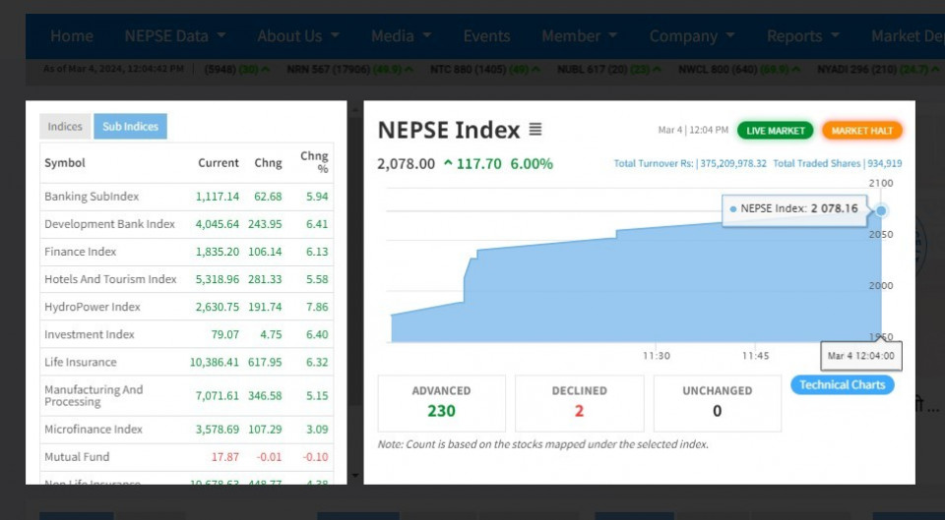
Task: Open the Market Depth menu item
Action: [908, 36]
